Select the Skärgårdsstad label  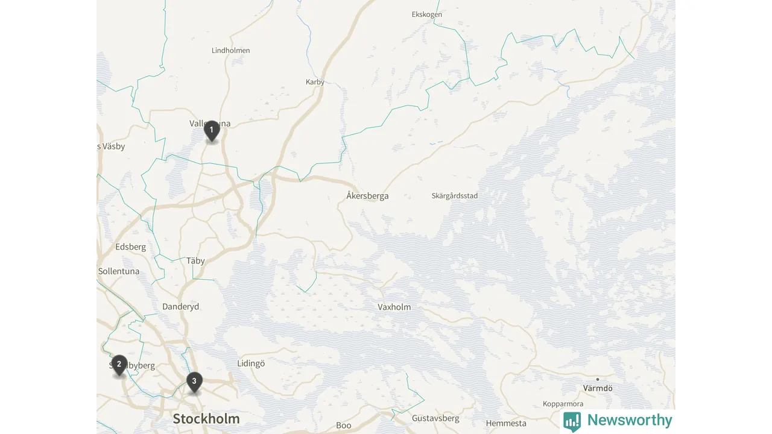pos(455,196)
